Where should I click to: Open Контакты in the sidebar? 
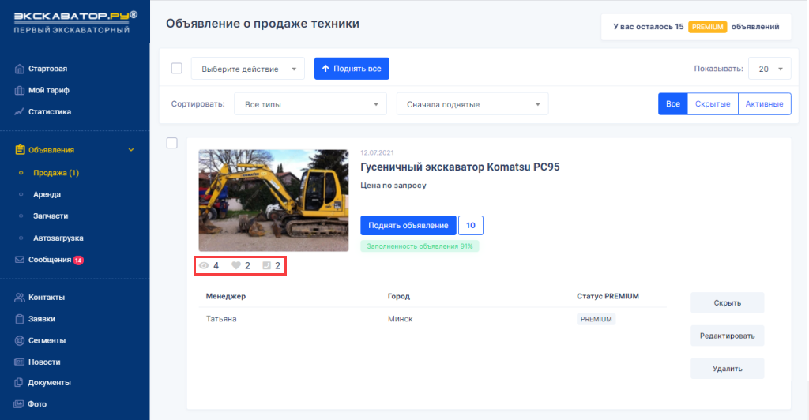[x=47, y=298]
